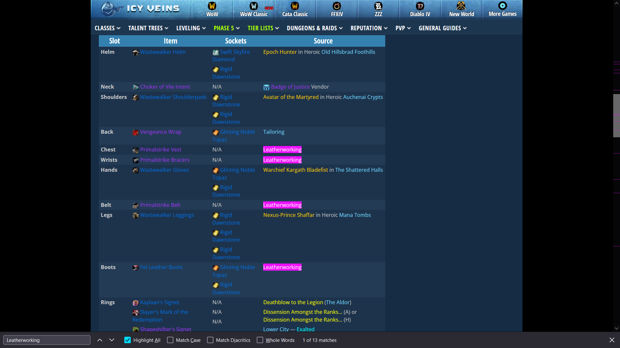Image resolution: width=620 pixels, height=348 pixels.
Task: Enable the Whole Words checkbox
Action: [260, 340]
